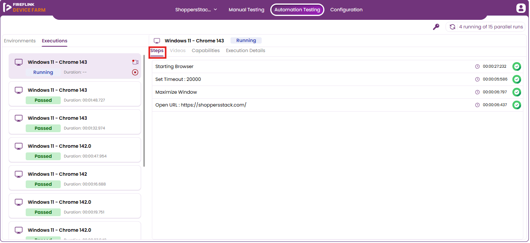This screenshot has height=243, width=530.
Task: Click the green check for Open URL step
Action: (x=517, y=105)
